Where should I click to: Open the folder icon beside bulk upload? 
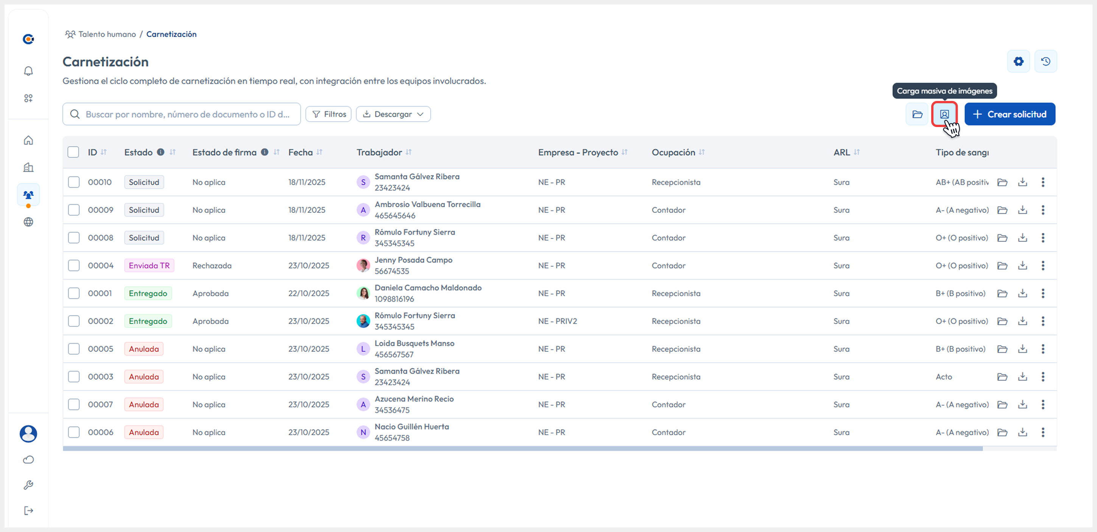coord(917,114)
